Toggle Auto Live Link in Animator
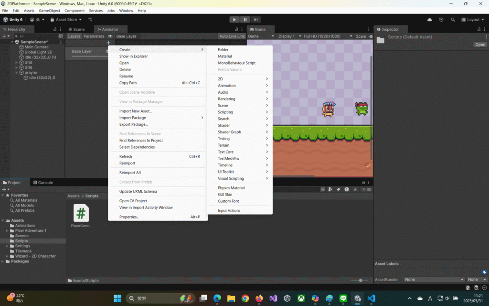 click(232, 36)
